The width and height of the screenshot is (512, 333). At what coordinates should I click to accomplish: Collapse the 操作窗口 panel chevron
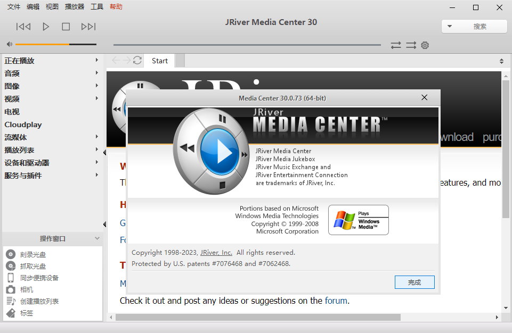click(97, 238)
